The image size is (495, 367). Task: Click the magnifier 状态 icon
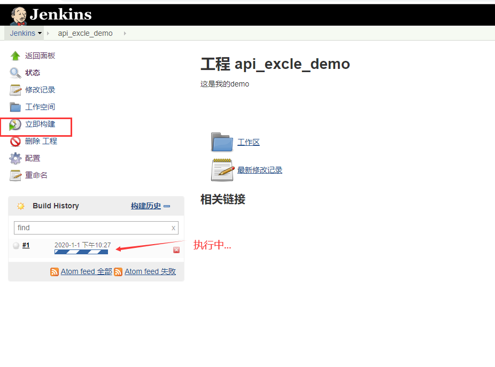(15, 73)
